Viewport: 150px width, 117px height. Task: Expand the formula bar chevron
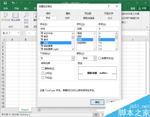[x=147, y=33]
